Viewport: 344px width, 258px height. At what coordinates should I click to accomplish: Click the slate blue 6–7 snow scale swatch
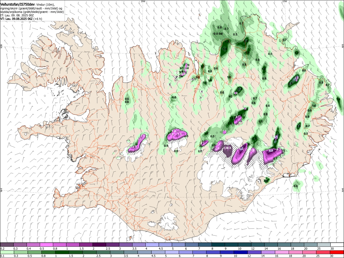[192, 245]
